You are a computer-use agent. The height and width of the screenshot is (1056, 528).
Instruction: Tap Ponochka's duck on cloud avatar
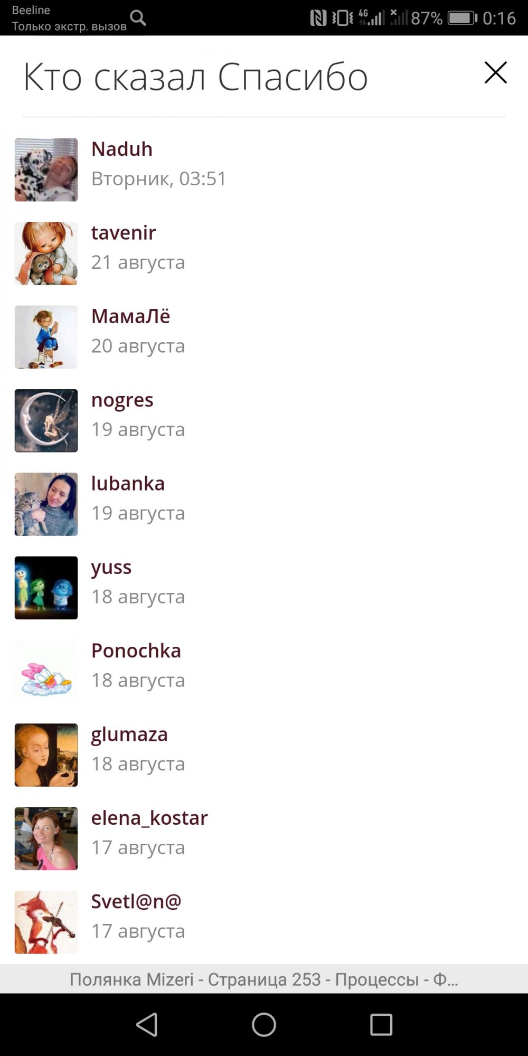[46, 671]
